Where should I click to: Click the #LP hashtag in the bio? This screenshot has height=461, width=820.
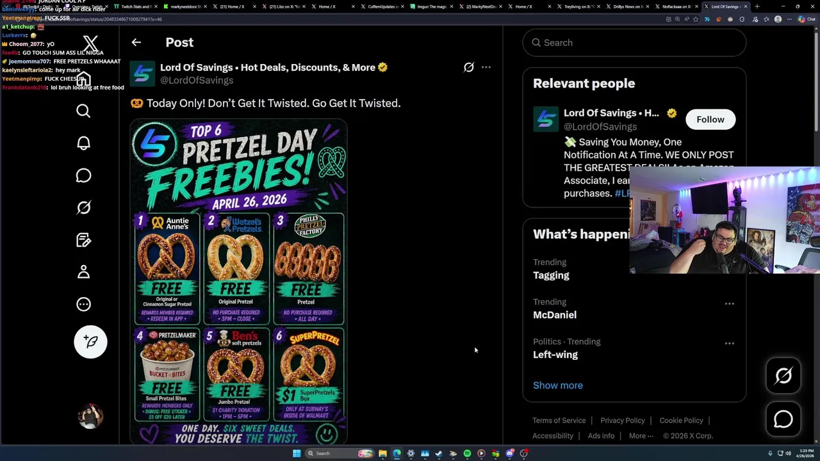[622, 193]
